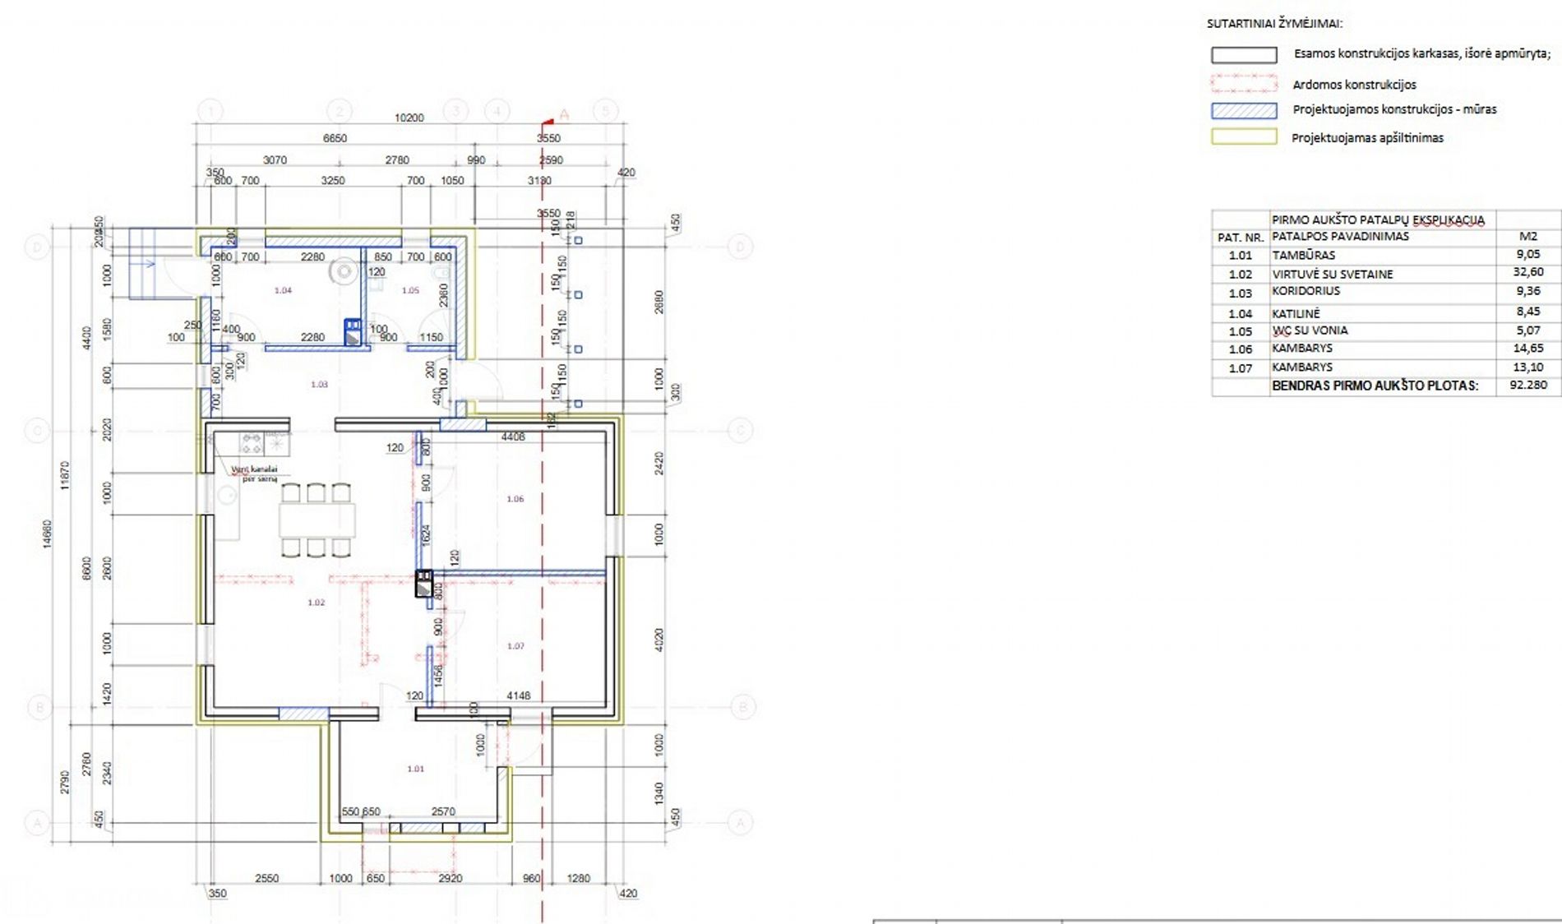
Task: Select the blue chimney symbol in room 1.04
Action: [x=353, y=331]
